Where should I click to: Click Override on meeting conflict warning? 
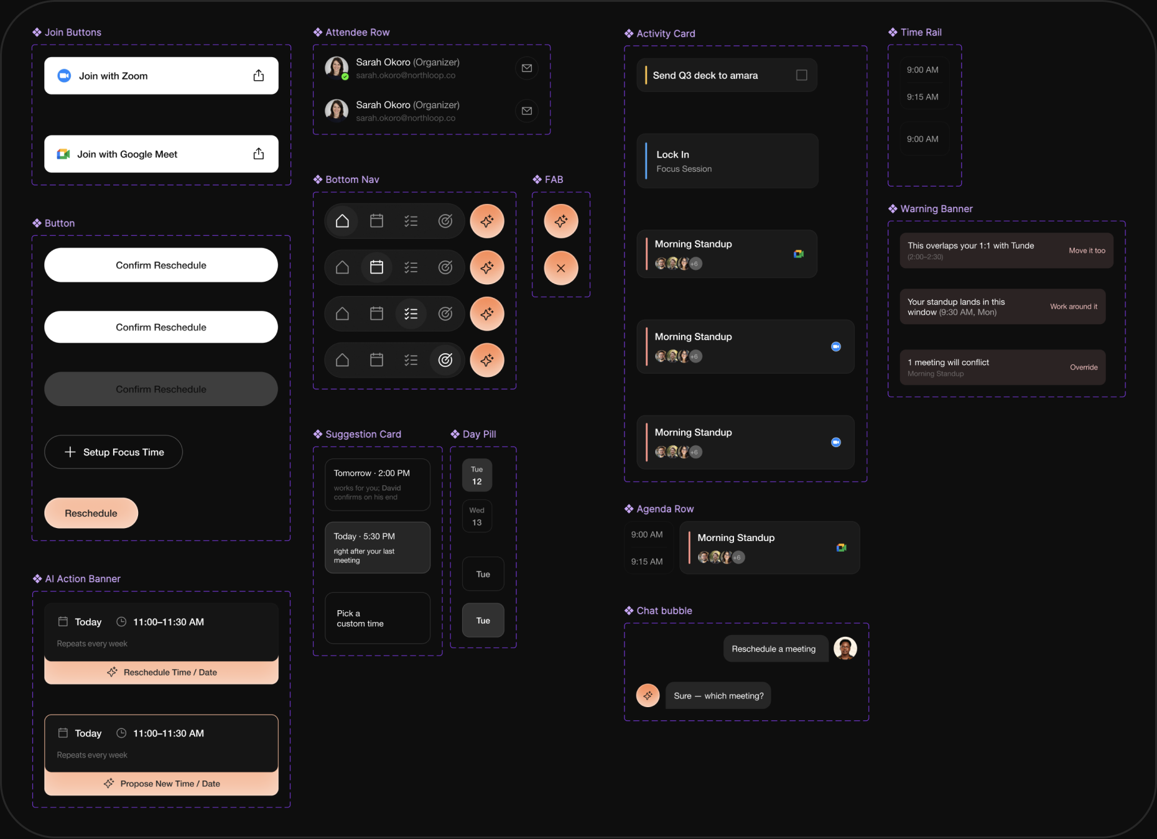[x=1084, y=368]
